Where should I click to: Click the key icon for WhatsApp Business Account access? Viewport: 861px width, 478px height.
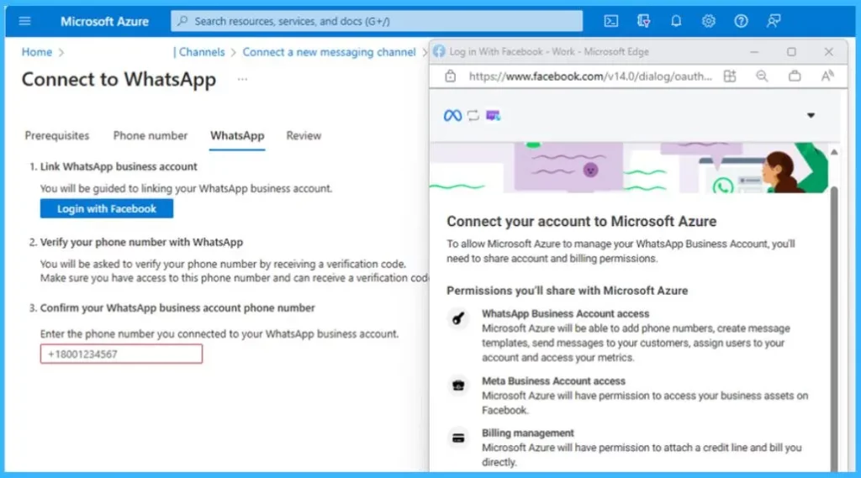(458, 318)
